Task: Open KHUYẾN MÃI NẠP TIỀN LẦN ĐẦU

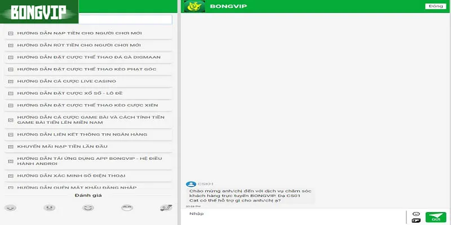Action: coord(89,147)
